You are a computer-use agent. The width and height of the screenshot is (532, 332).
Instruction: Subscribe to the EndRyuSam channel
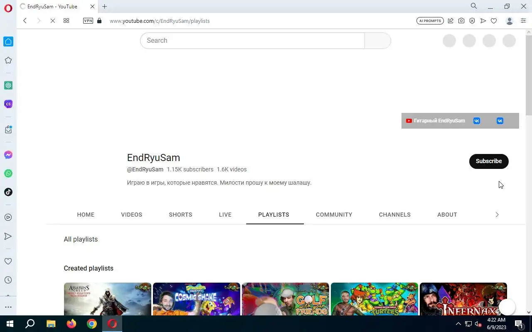(x=489, y=161)
